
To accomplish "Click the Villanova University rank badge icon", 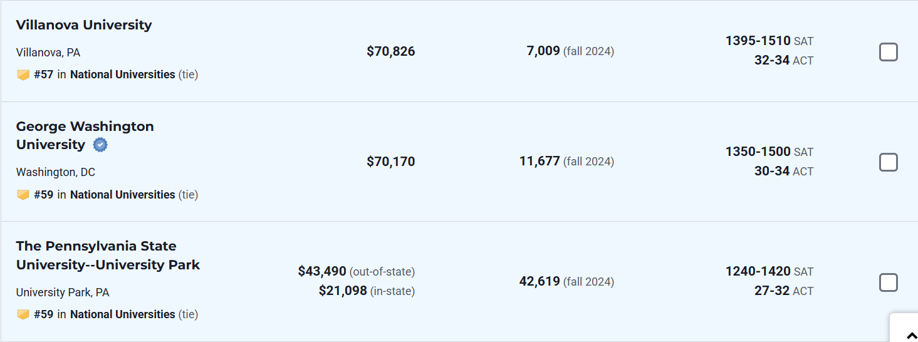I will coord(23,75).
